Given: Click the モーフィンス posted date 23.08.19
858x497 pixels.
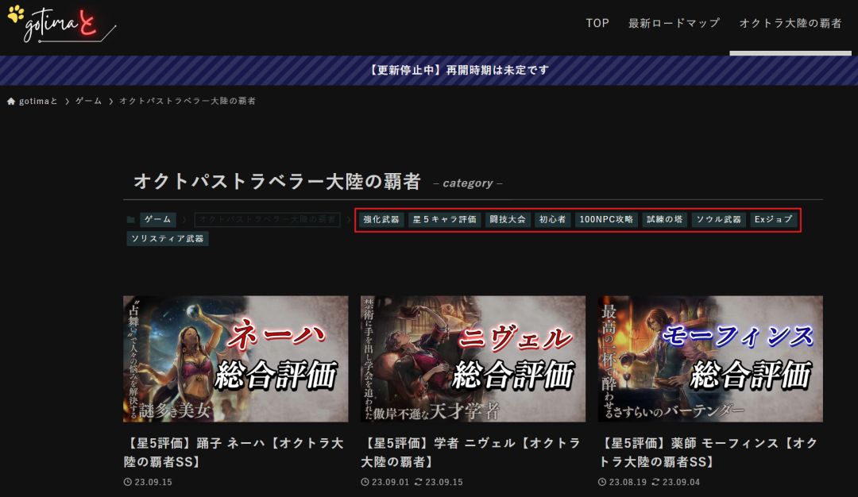Looking at the screenshot, I should tap(627, 482).
